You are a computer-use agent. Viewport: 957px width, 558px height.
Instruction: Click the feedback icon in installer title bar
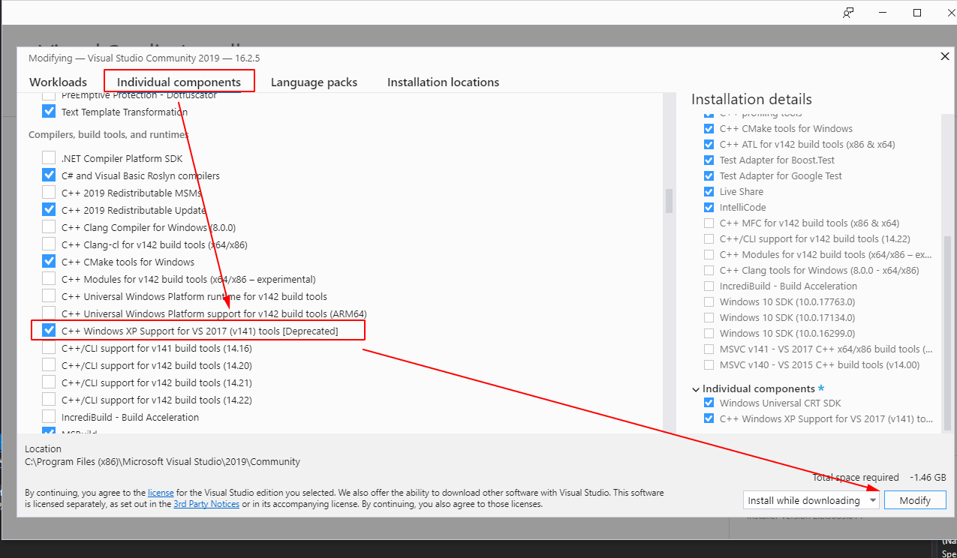point(848,13)
